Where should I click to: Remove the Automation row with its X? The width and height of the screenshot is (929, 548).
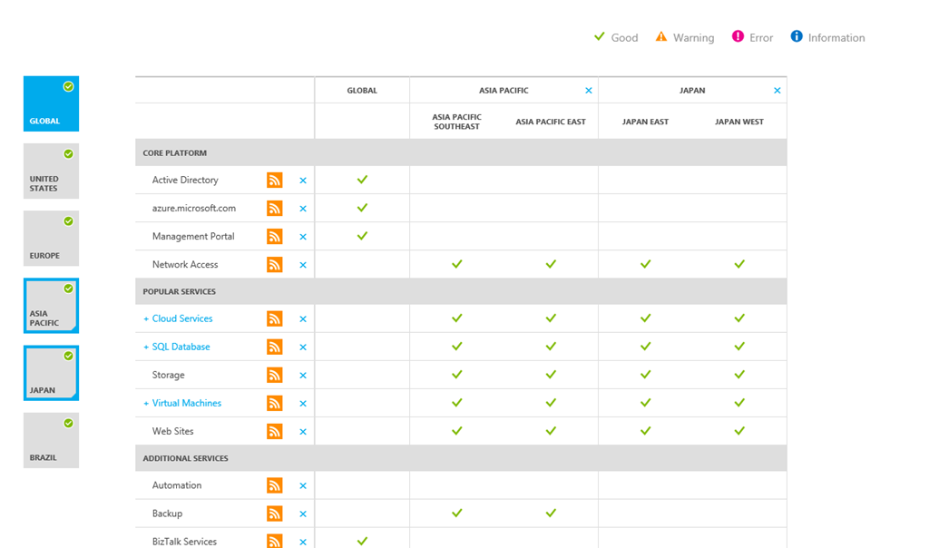[303, 486]
